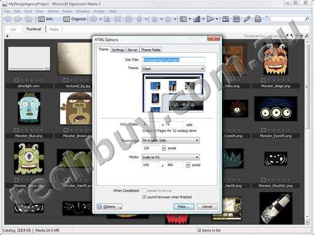This screenshot has width=314, height=235.
Task: Click the search magnifier icon in search box
Action: pos(307,19)
